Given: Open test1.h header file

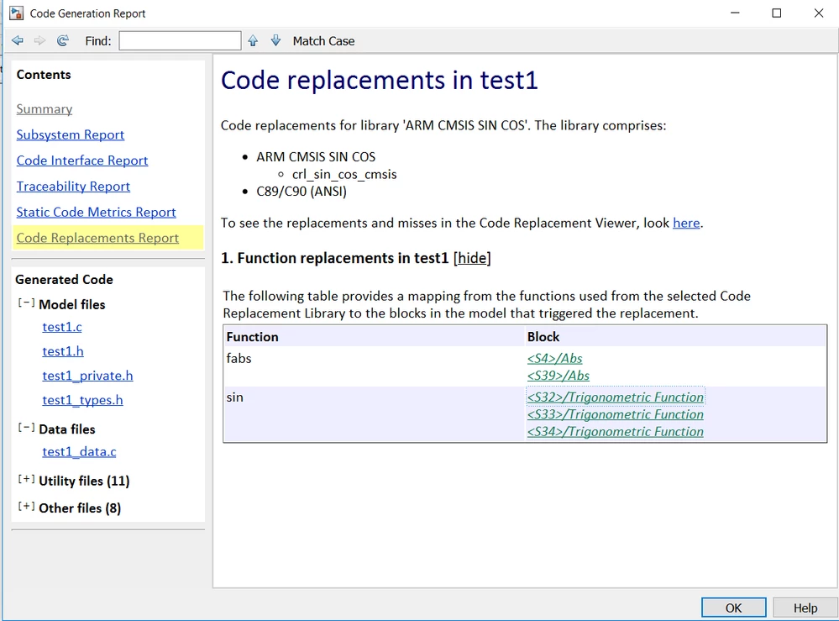Looking at the screenshot, I should point(63,352).
